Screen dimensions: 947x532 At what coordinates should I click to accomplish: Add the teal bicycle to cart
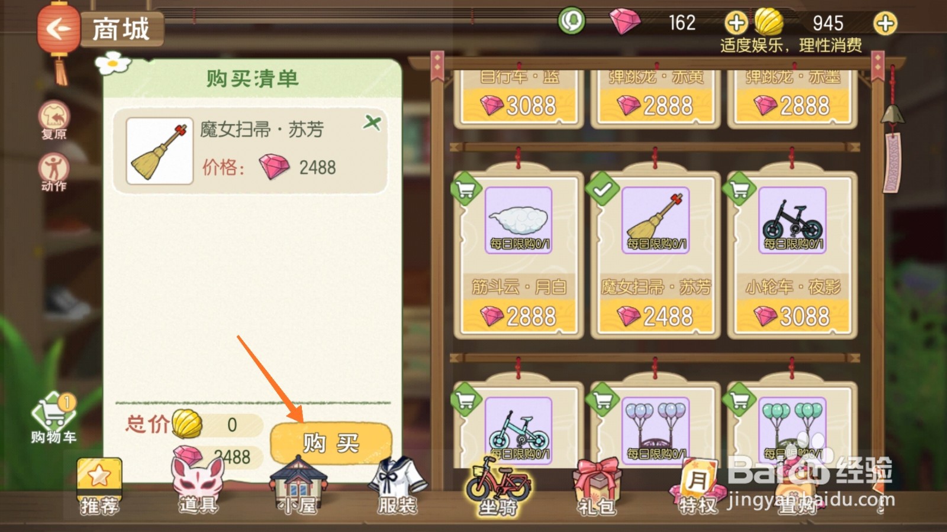pyautogui.click(x=466, y=400)
